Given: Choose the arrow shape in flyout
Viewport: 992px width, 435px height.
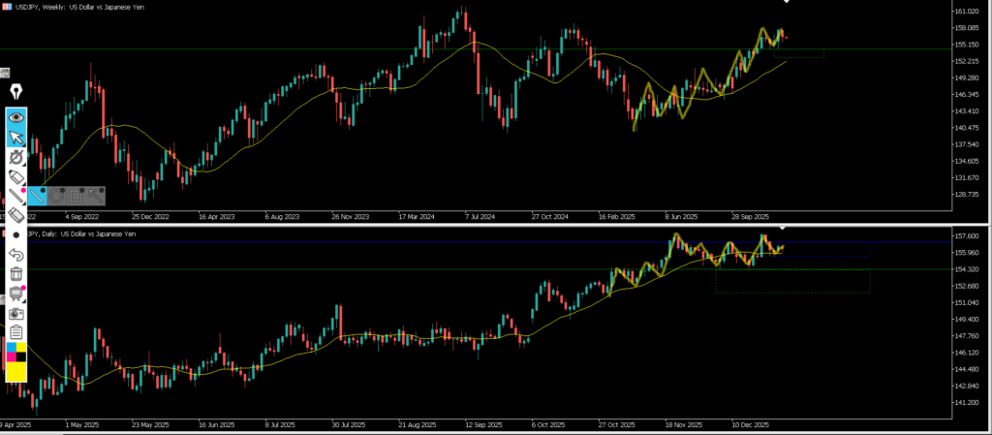Looking at the screenshot, I should point(95,195).
